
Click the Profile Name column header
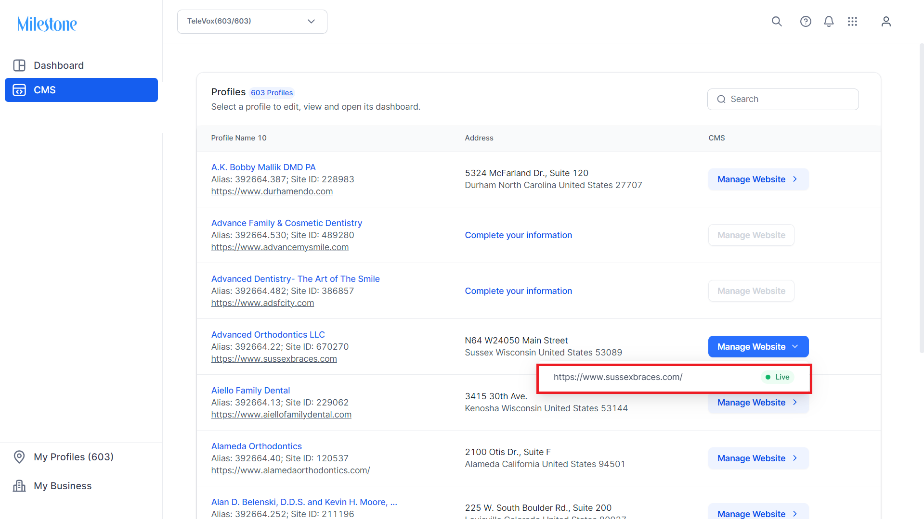tap(239, 138)
